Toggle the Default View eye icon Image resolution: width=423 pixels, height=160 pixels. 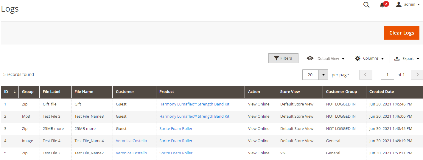310,58
